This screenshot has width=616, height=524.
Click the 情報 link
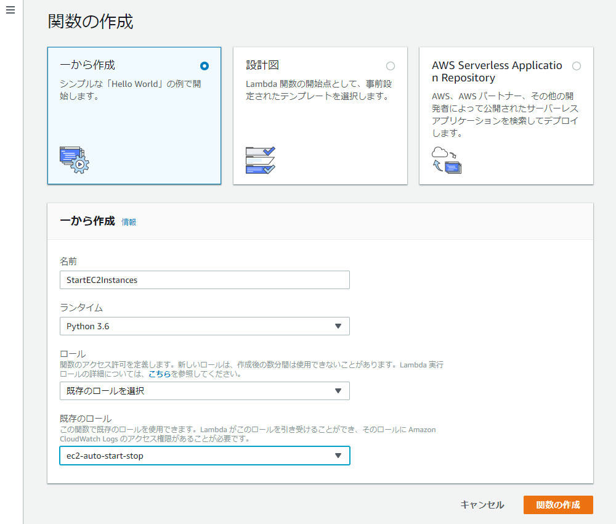(x=129, y=222)
